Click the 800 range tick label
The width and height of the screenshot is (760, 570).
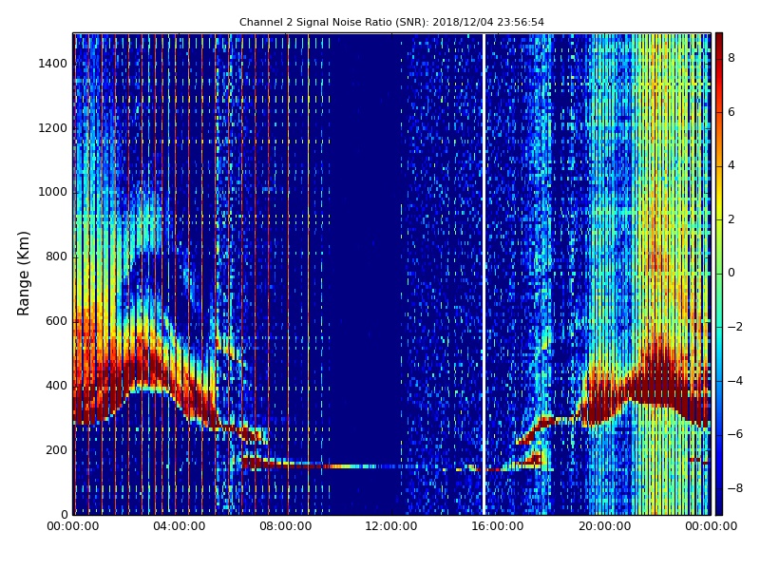tap(56, 256)
